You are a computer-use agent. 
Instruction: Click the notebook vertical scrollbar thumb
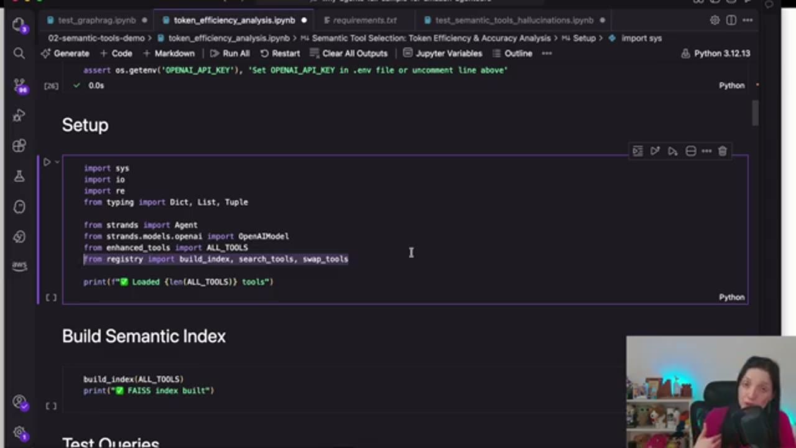(x=756, y=113)
